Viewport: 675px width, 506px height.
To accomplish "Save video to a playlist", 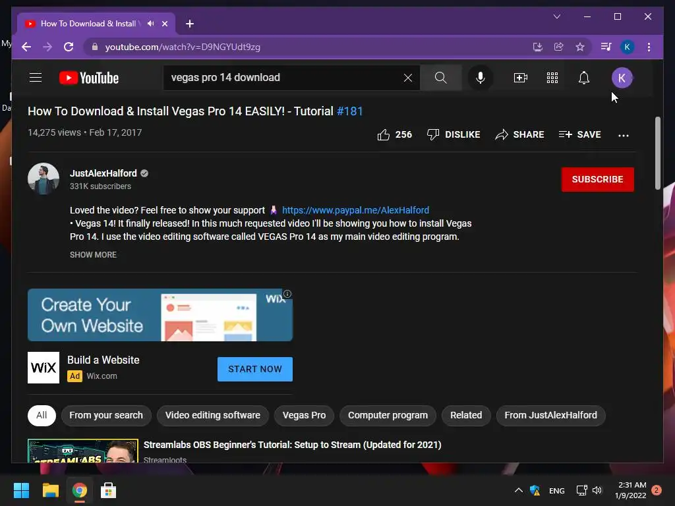I will 579,134.
